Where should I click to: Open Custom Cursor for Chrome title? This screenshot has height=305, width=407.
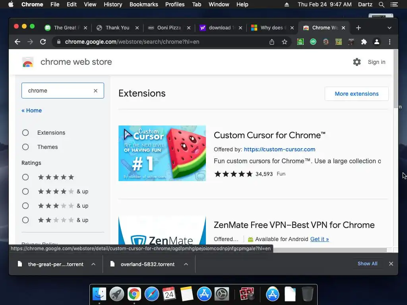269,135
